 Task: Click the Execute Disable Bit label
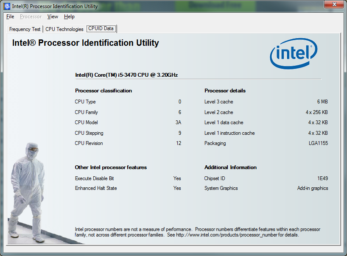94,178
